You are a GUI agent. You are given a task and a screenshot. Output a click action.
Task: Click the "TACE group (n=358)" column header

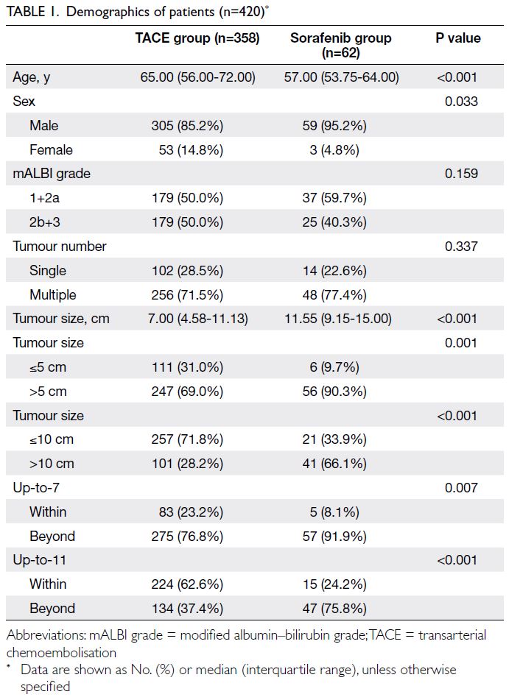click(197, 38)
